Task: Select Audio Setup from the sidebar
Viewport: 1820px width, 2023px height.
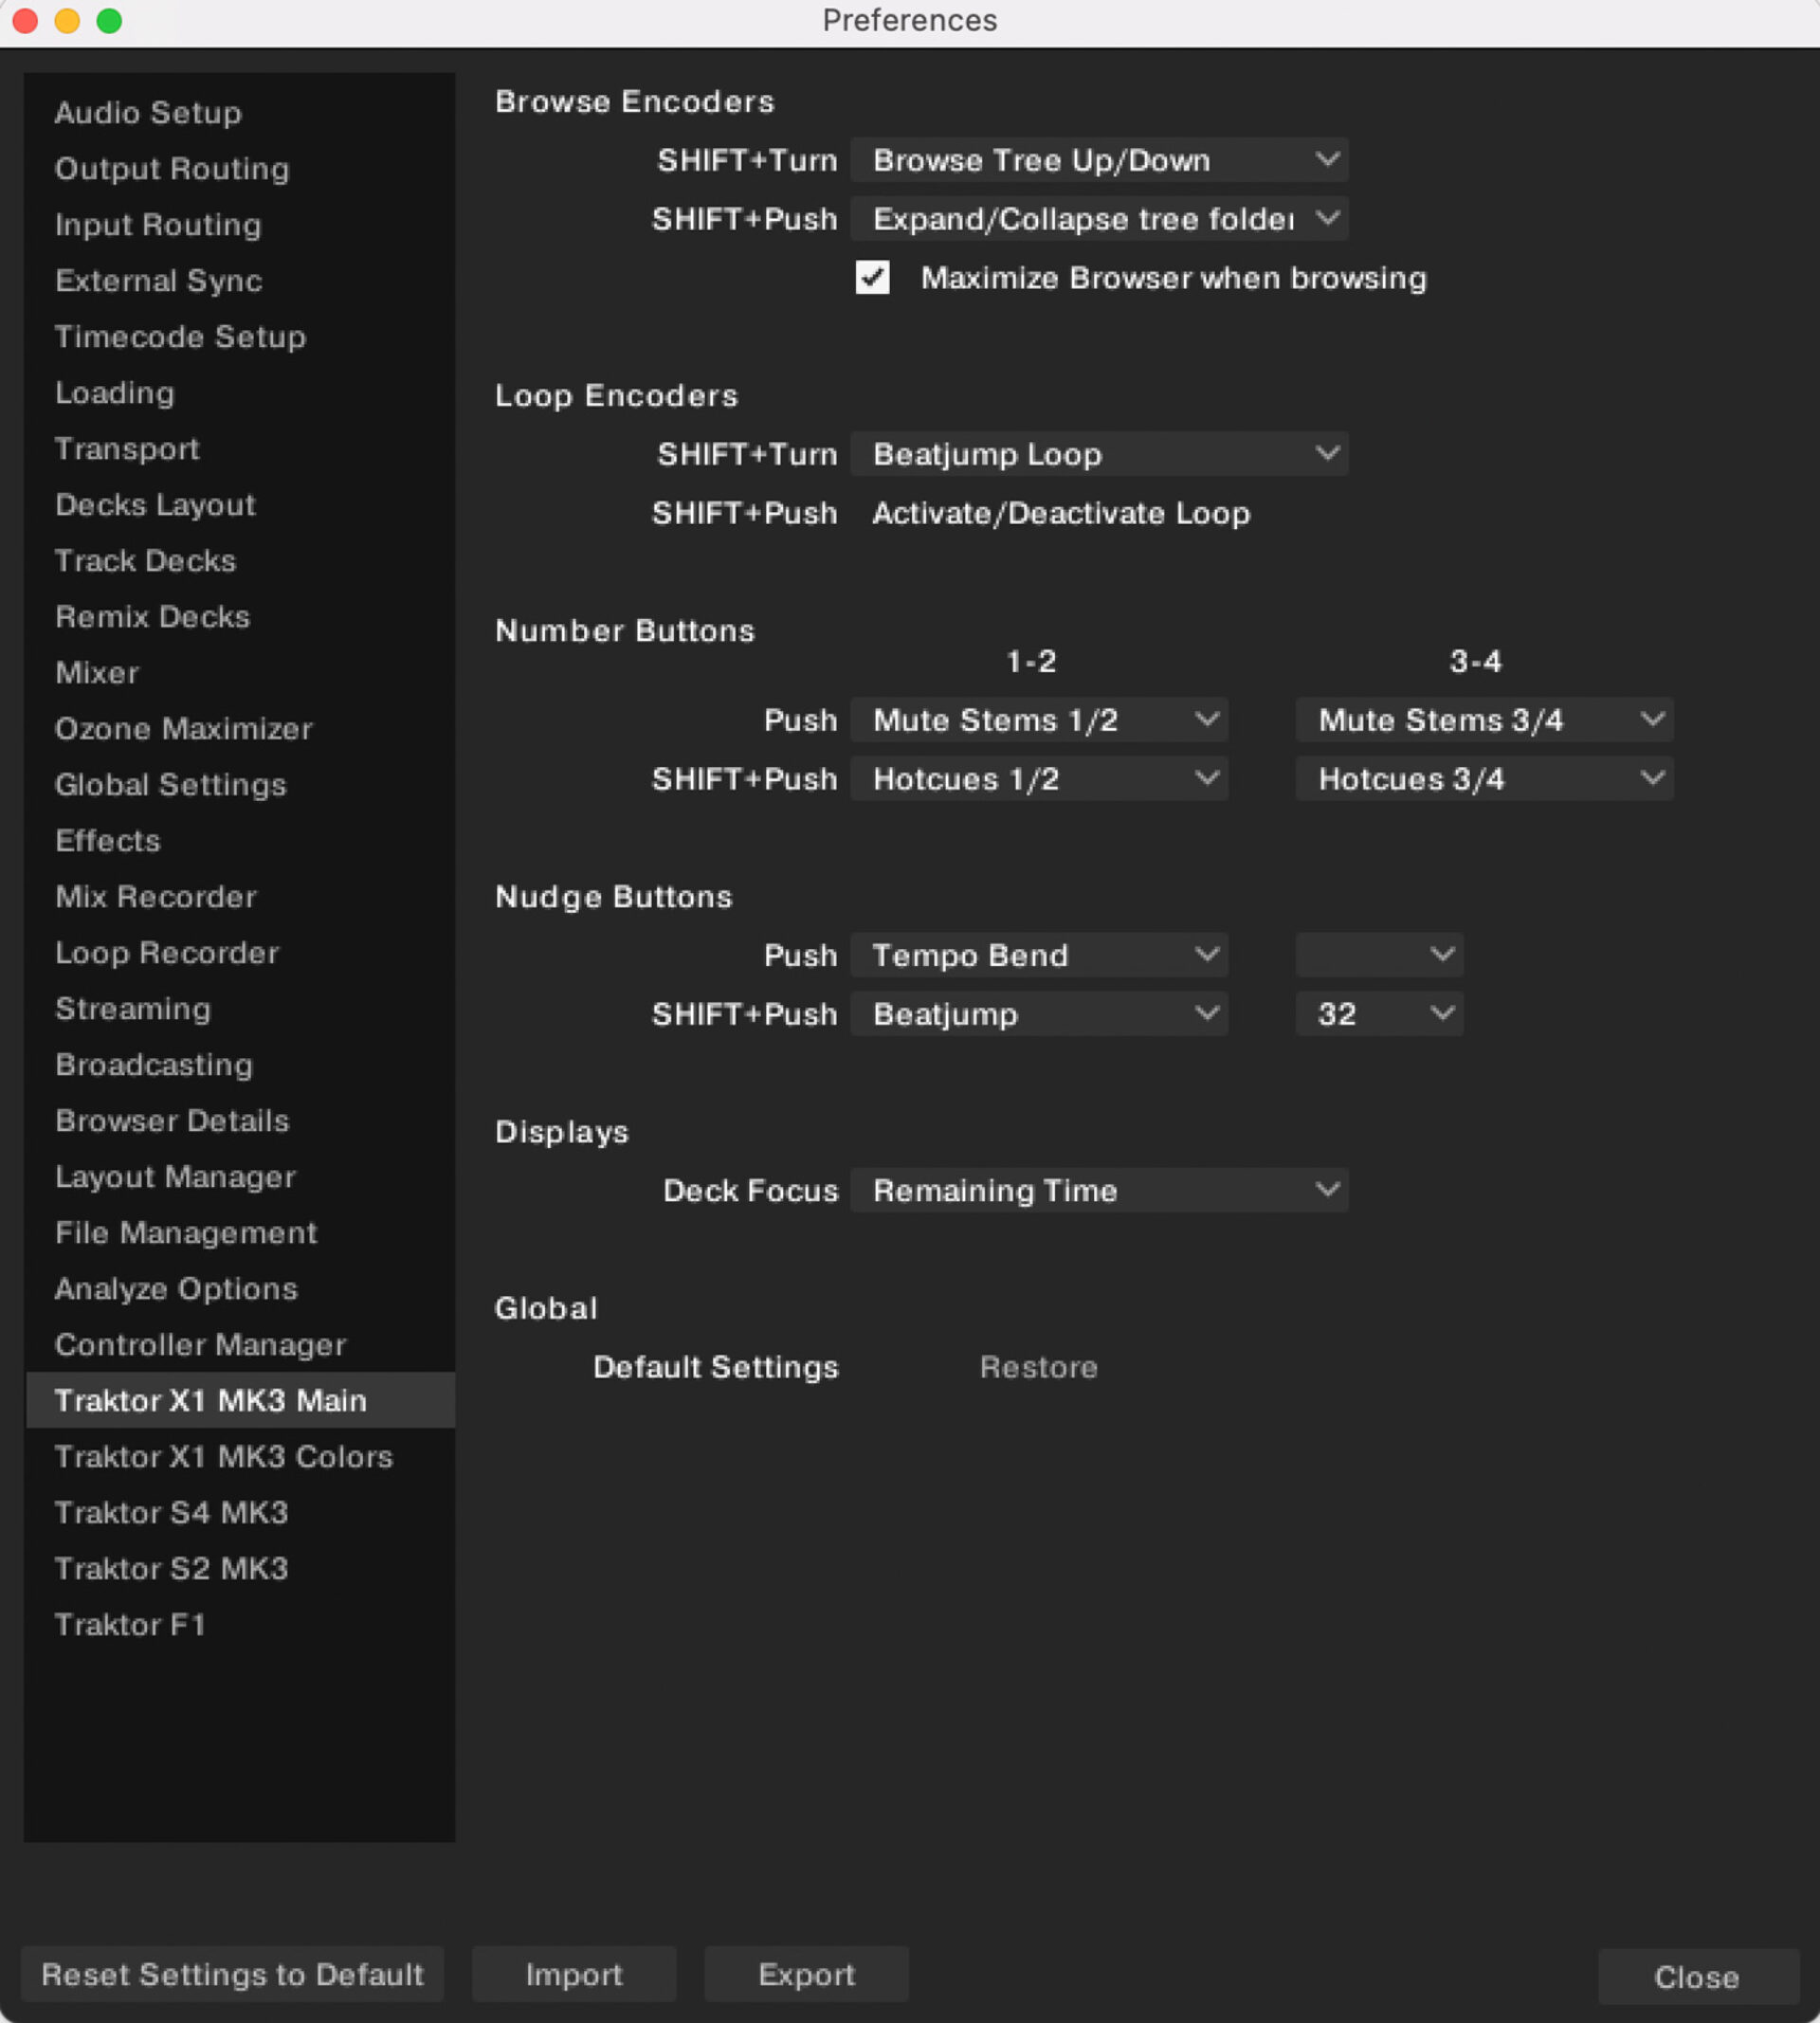Action: coord(147,112)
